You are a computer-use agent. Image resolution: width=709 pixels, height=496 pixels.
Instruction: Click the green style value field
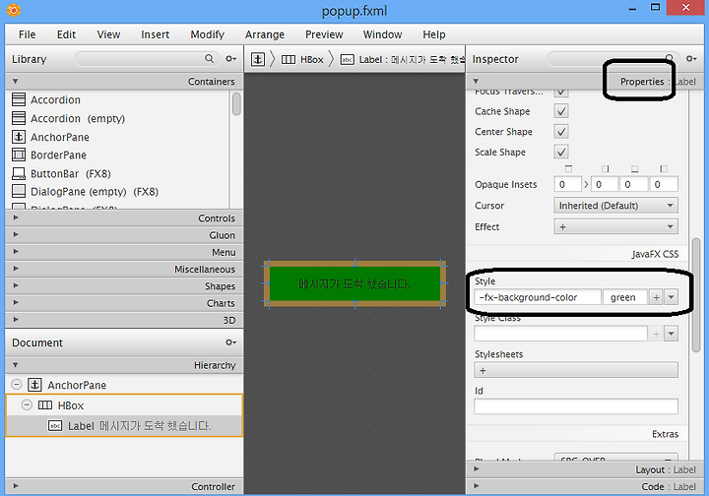click(x=625, y=297)
